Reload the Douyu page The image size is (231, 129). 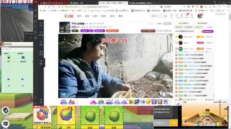point(49,7)
